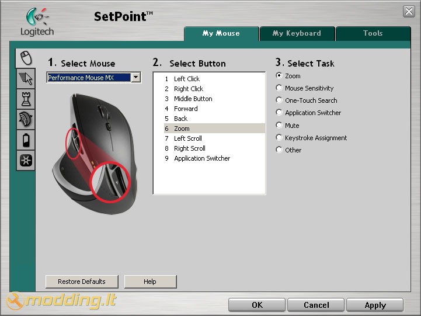Image resolution: width=421 pixels, height=316 pixels.
Task: Select the Application Switcher radio button
Action: coord(279,113)
